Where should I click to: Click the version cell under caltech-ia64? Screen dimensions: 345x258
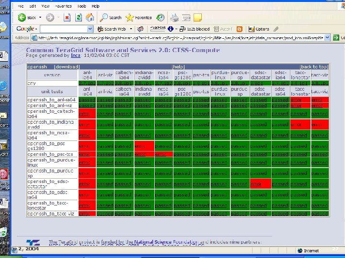point(124,83)
